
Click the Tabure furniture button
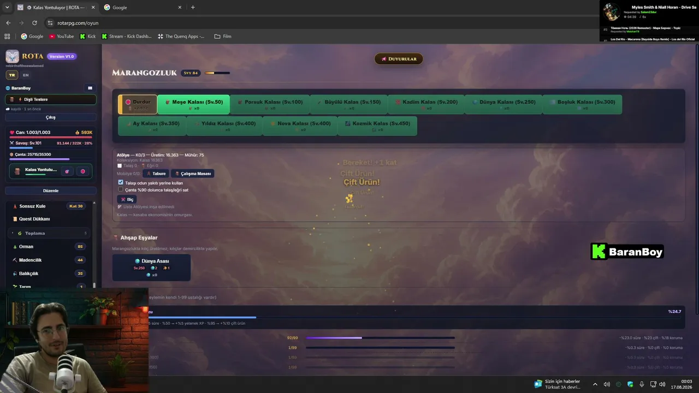pos(156,174)
